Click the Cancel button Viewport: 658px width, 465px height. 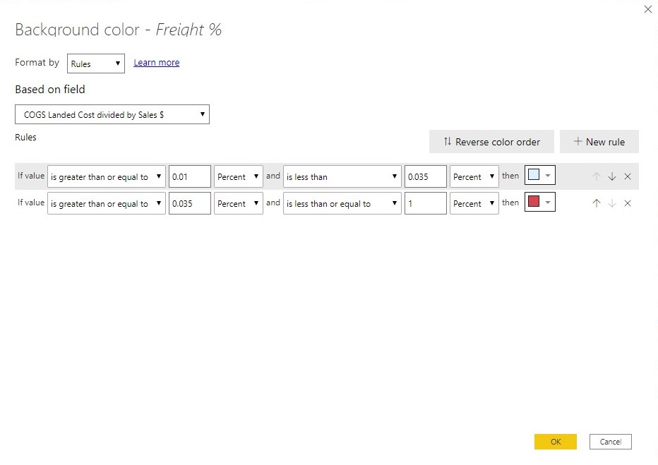pyautogui.click(x=611, y=442)
